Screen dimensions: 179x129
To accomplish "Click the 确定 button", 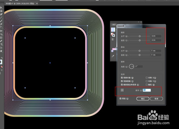I will coord(143,99).
